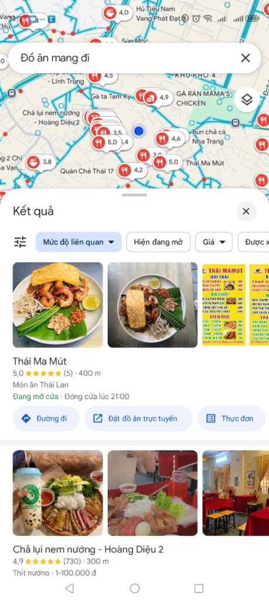Screen dimensions: 269x601
Task: Tap the blue current location dot
Action: click(x=139, y=131)
